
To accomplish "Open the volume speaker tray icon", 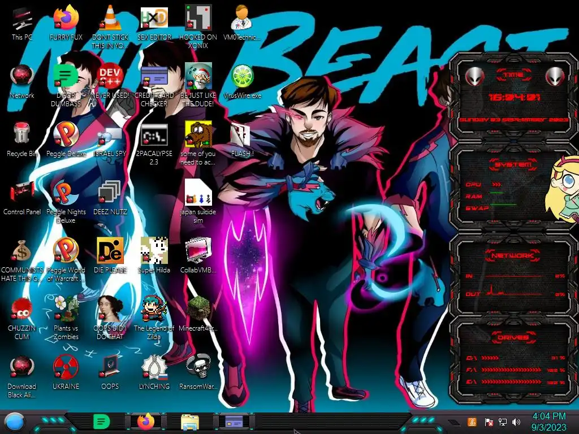I will (516, 422).
